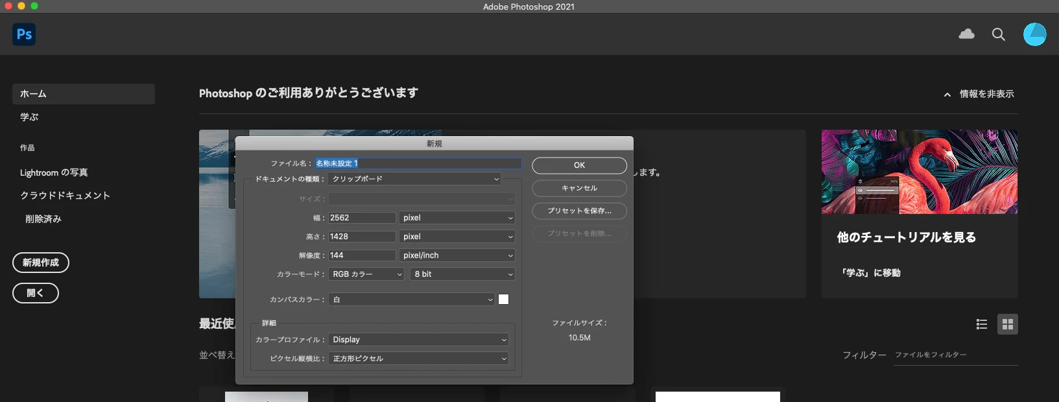Click キャンセル in the dialog
The height and width of the screenshot is (402, 1059).
[579, 188]
